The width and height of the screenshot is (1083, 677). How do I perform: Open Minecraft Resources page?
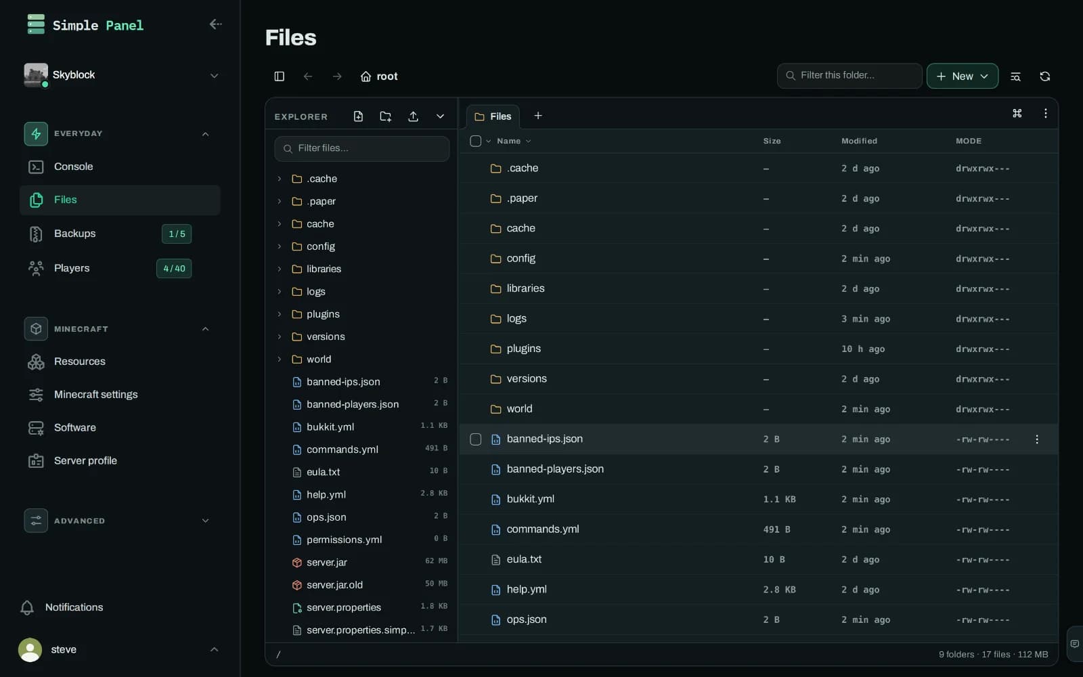tap(120, 362)
